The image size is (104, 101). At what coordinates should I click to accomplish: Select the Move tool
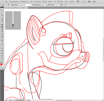click(x=2, y=10)
